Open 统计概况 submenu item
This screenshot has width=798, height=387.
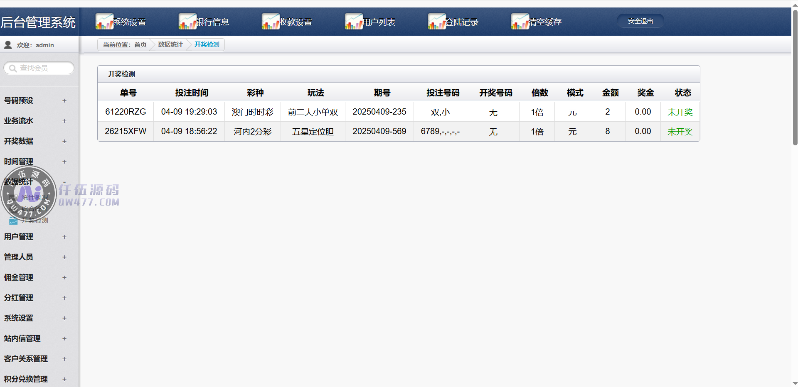point(34,198)
